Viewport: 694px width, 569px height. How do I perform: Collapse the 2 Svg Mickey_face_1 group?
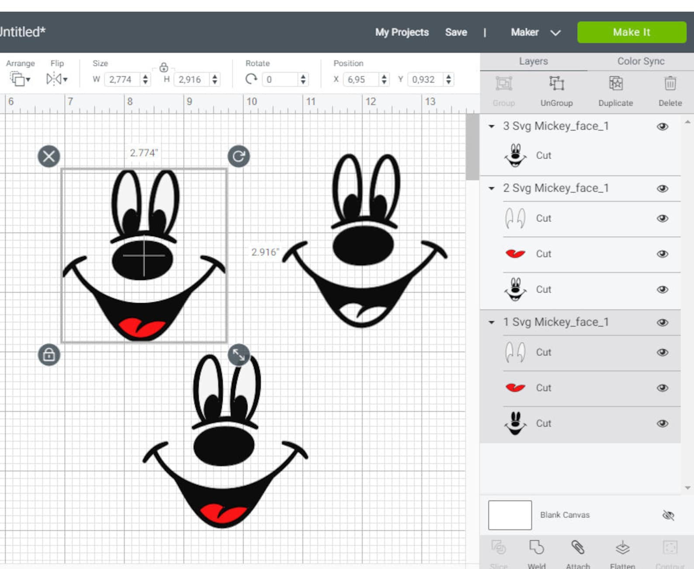[x=492, y=189]
